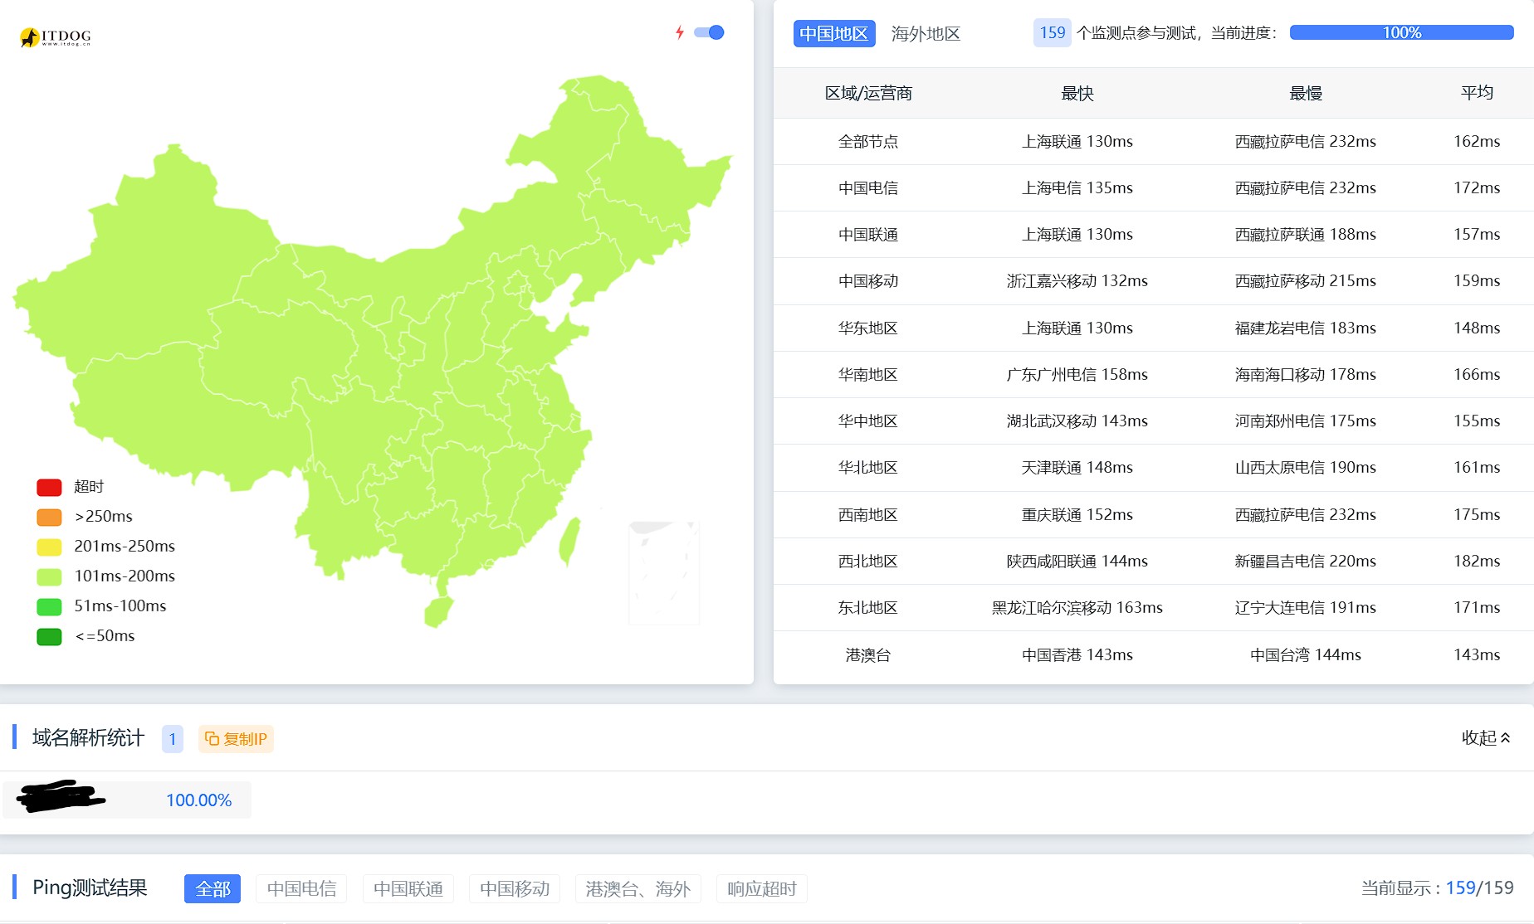
Task: Filter ping results by 中国电信
Action: click(301, 888)
